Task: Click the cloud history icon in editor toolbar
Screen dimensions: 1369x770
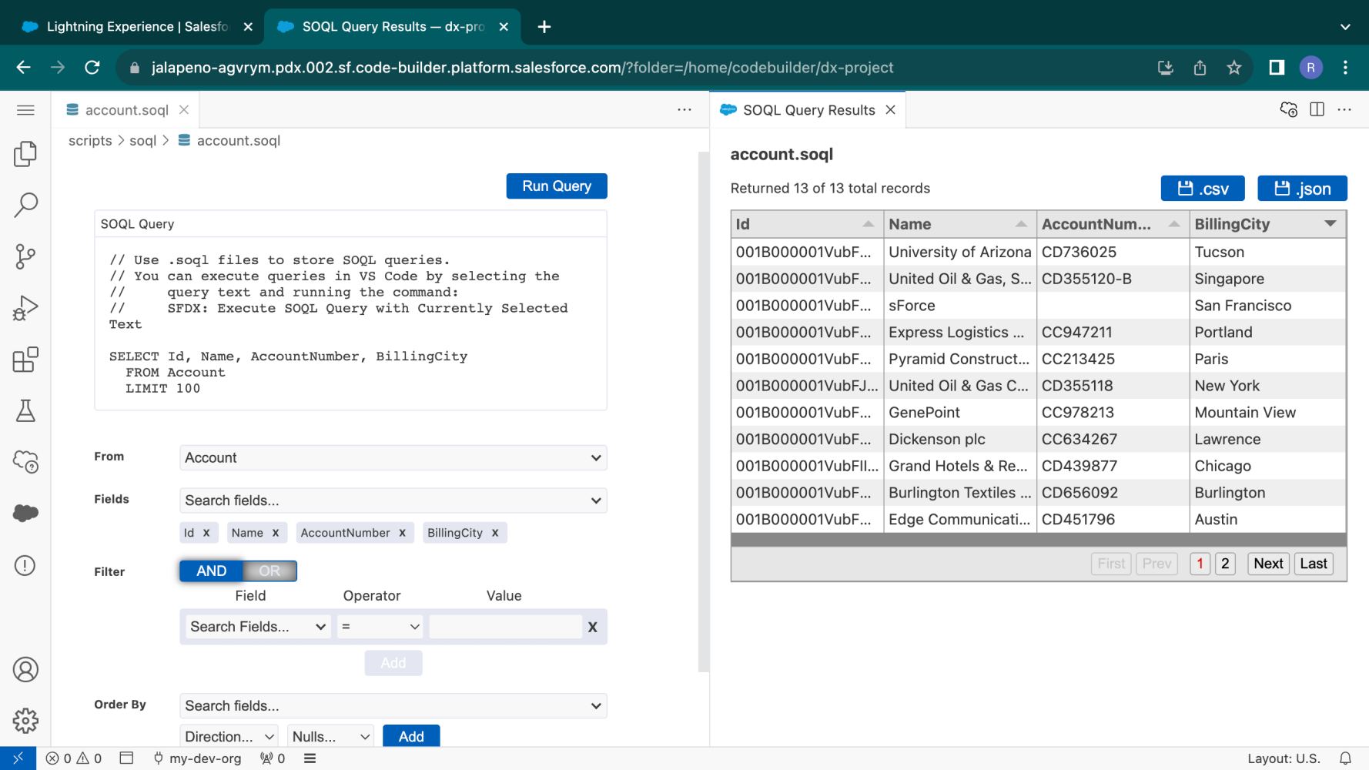Action: coord(1288,109)
